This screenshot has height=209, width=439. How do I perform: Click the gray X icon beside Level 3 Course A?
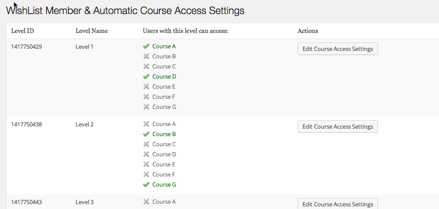pyautogui.click(x=146, y=202)
